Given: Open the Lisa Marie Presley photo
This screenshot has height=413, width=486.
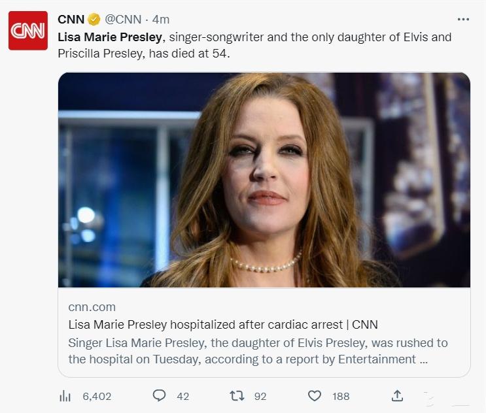Looking at the screenshot, I should (264, 180).
